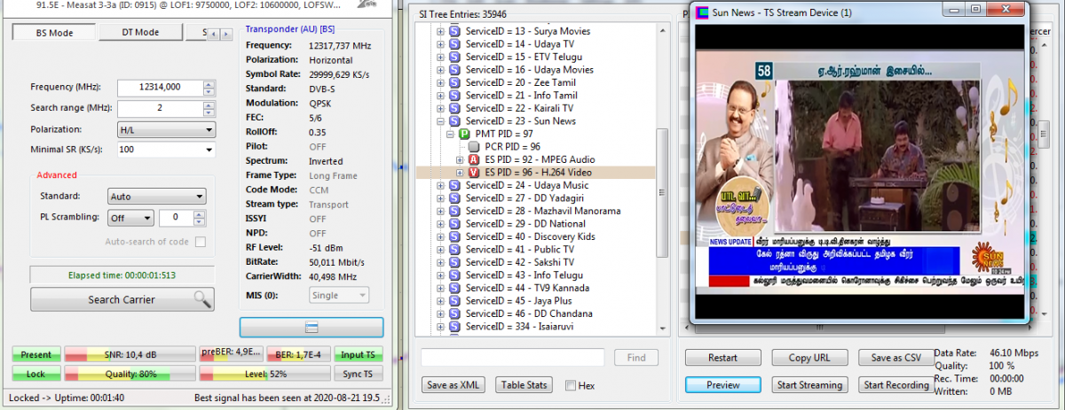Increase Frequency with the up stepper
The image size is (1065, 410).
click(209, 84)
